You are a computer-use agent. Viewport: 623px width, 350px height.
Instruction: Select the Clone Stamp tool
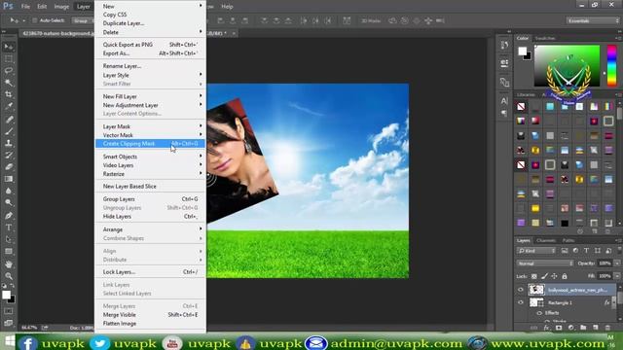pyautogui.click(x=9, y=143)
